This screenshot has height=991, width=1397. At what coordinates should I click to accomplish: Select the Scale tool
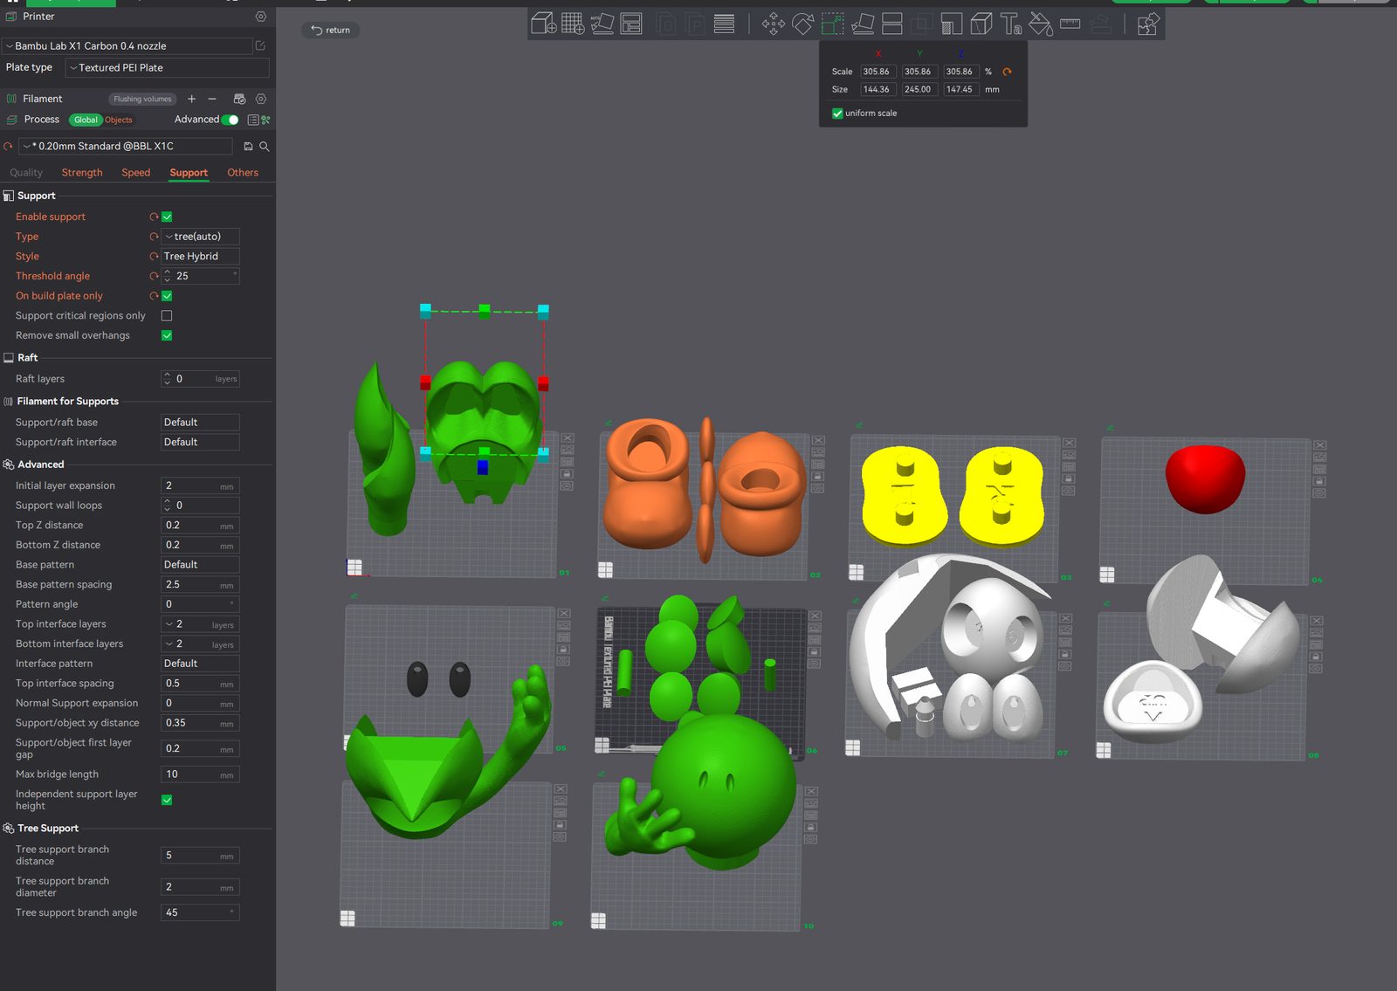[x=832, y=24]
